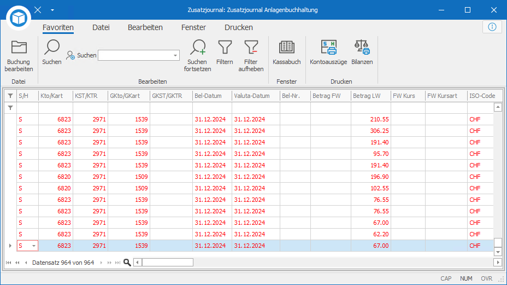
Task: Click the Datensatz 964 von 964 label
Action: pyautogui.click(x=63, y=263)
